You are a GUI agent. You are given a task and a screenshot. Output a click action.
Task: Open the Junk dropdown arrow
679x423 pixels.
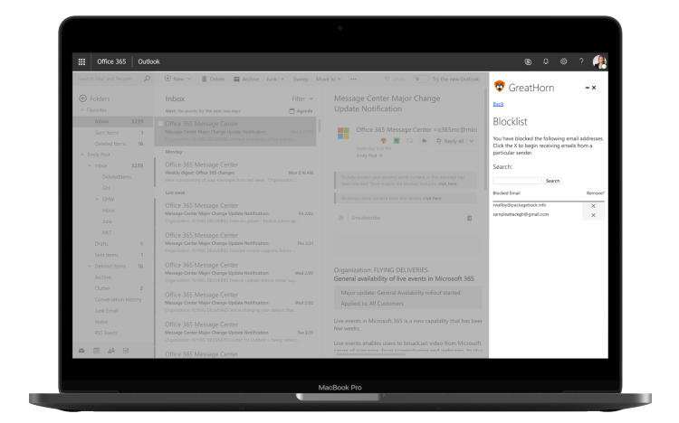pos(282,80)
